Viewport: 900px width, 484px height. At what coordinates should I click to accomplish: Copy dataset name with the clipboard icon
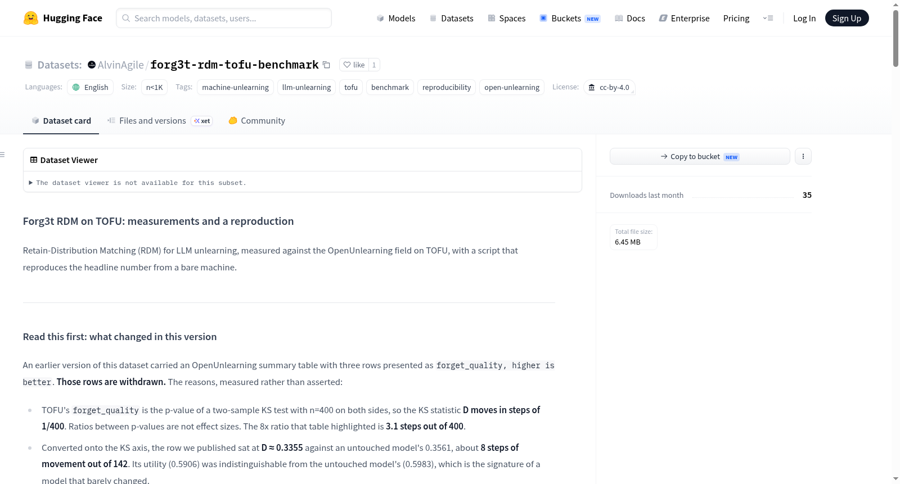(x=326, y=65)
